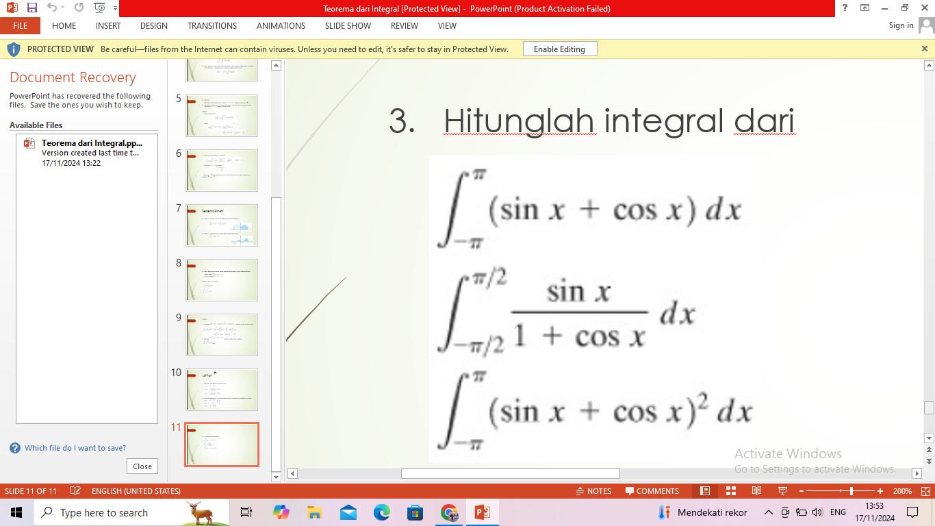Open Microsoft Edge from taskbar

[x=382, y=512]
